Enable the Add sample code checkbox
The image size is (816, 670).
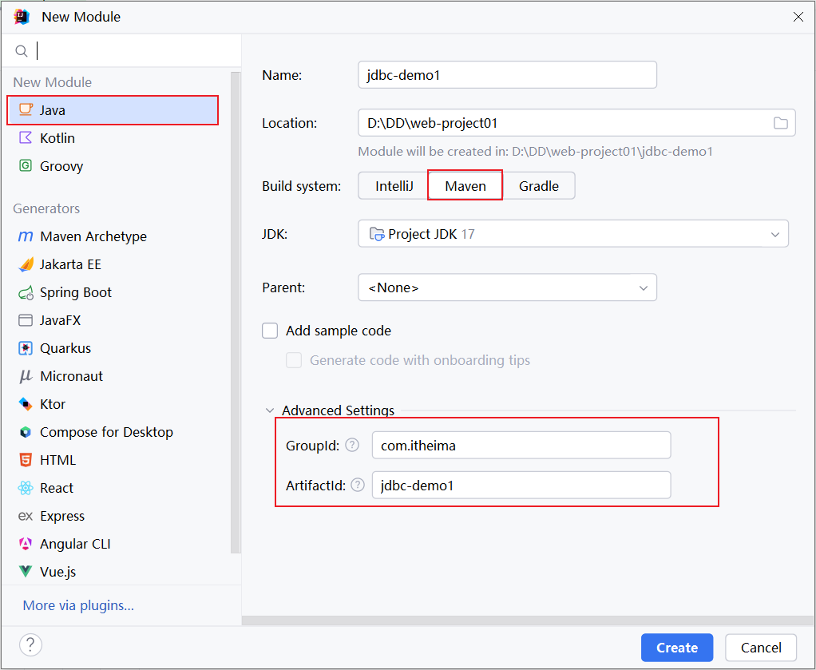coord(270,331)
